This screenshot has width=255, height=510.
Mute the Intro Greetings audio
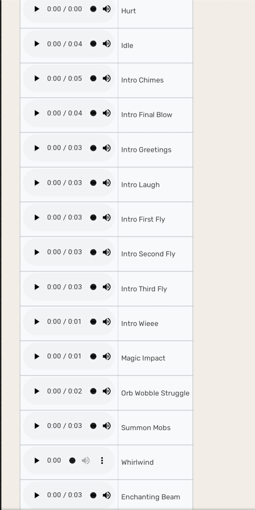pos(107,148)
